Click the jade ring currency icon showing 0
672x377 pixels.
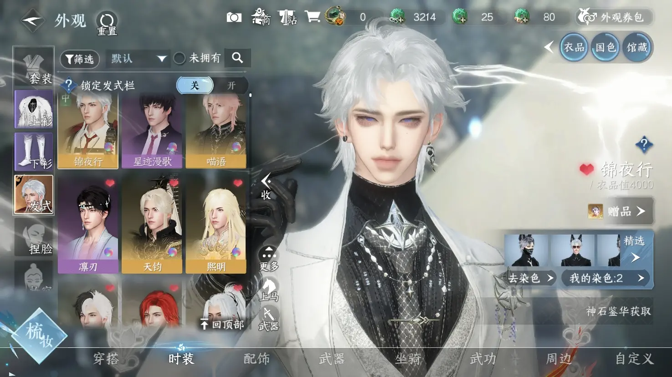[336, 16]
